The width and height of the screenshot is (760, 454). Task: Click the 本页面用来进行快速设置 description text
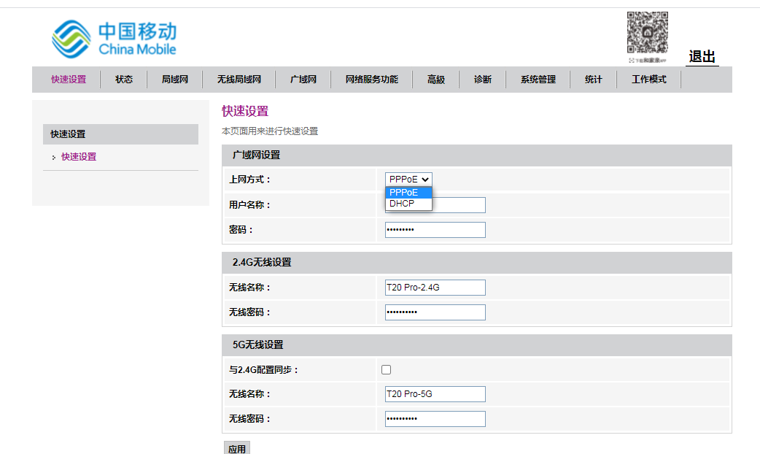(x=269, y=131)
